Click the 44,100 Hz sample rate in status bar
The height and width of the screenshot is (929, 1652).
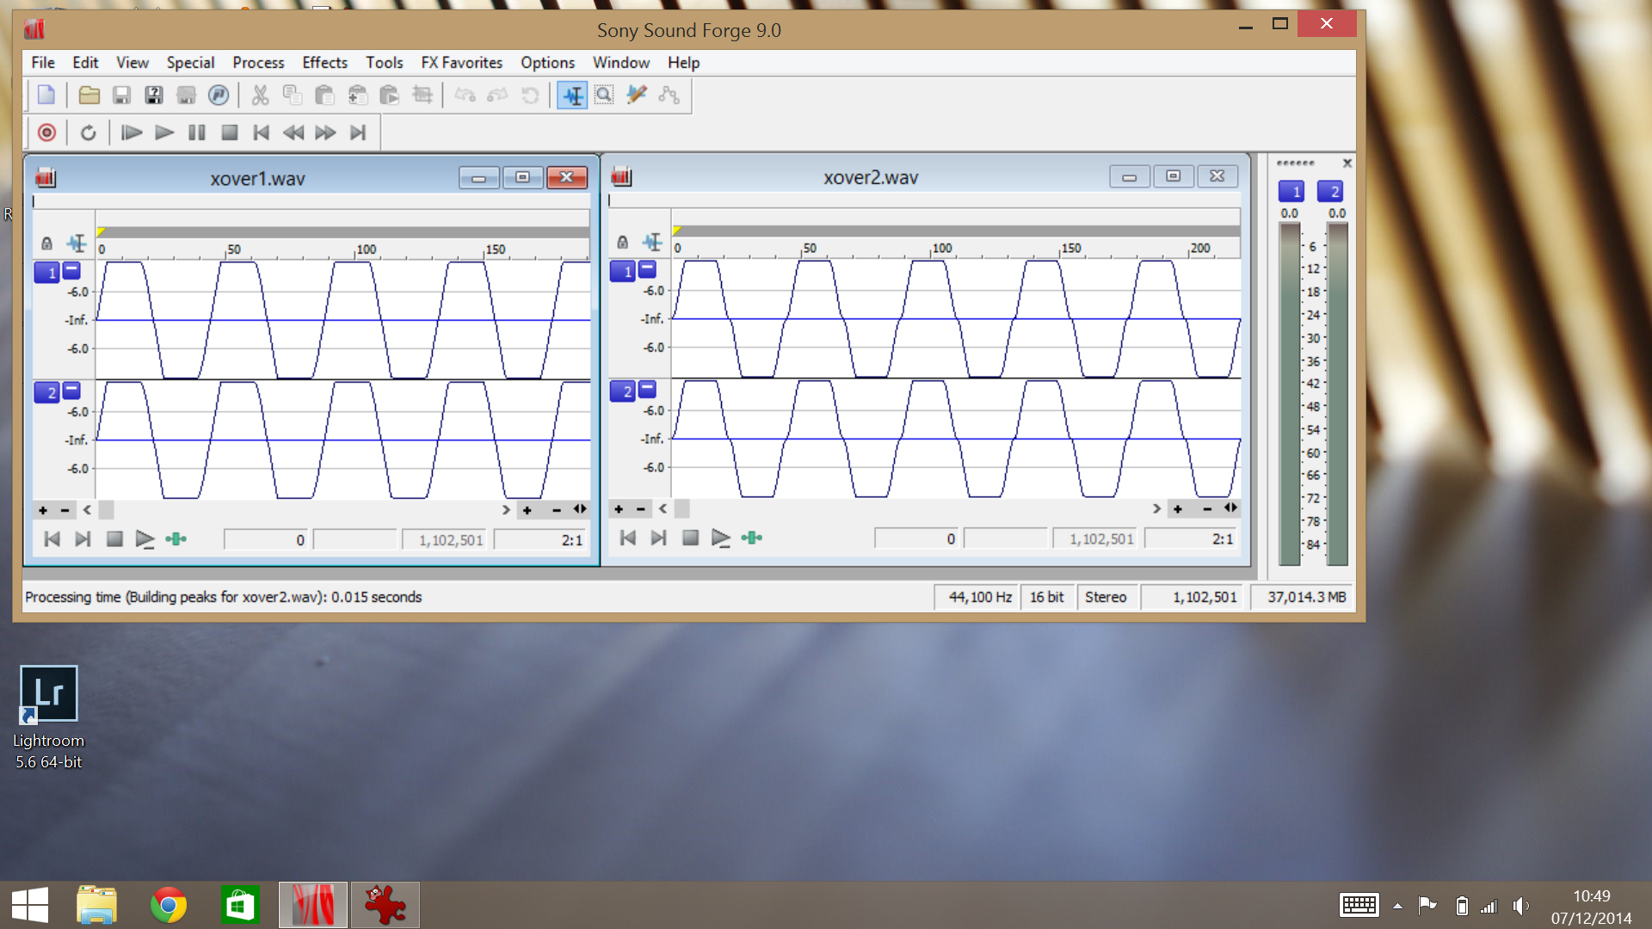pos(977,597)
